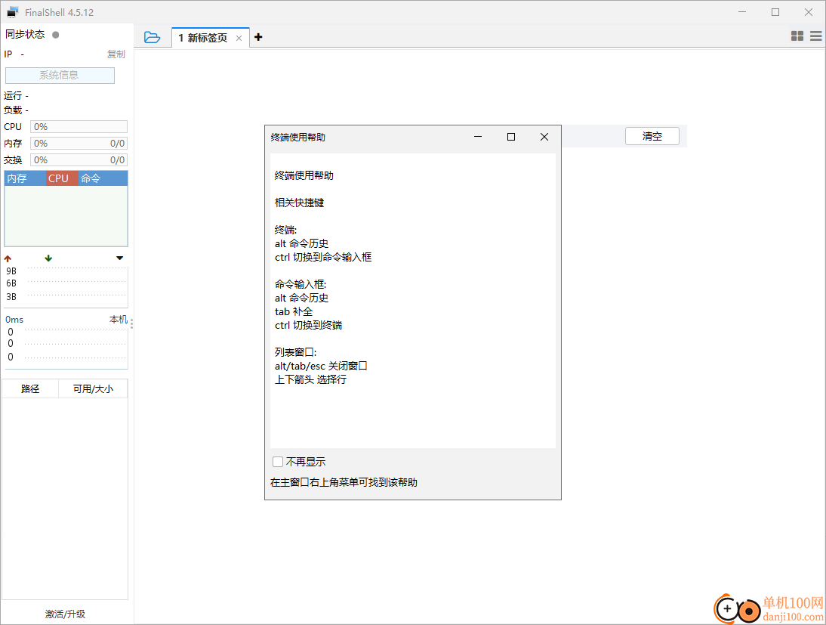Click the 相关快捷键 text in help
This screenshot has width=826, height=625.
point(299,203)
